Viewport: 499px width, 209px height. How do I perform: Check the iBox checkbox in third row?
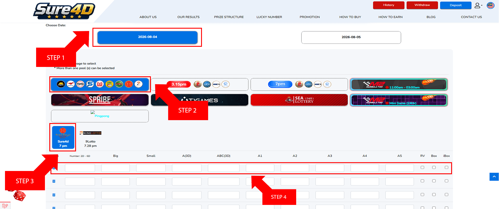tap(446, 194)
